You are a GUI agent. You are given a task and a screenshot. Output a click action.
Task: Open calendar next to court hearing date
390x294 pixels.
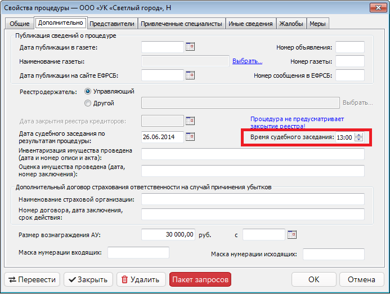pos(190,137)
